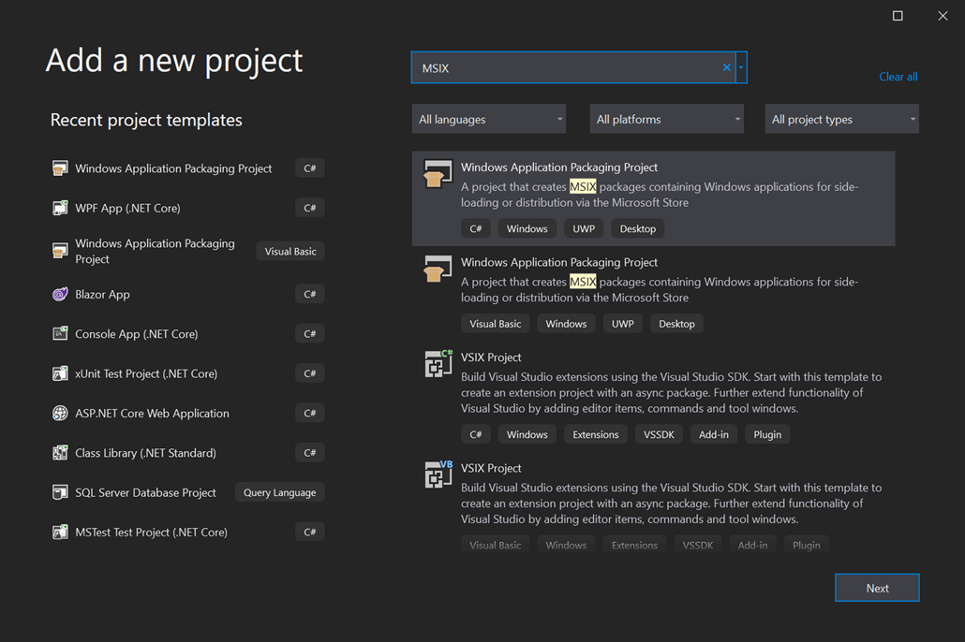Click the Clear all link
The image size is (965, 642).
pos(898,77)
